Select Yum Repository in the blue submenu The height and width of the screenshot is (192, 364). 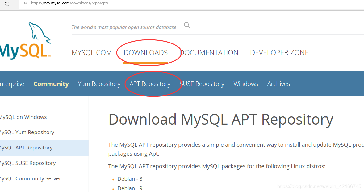99,84
